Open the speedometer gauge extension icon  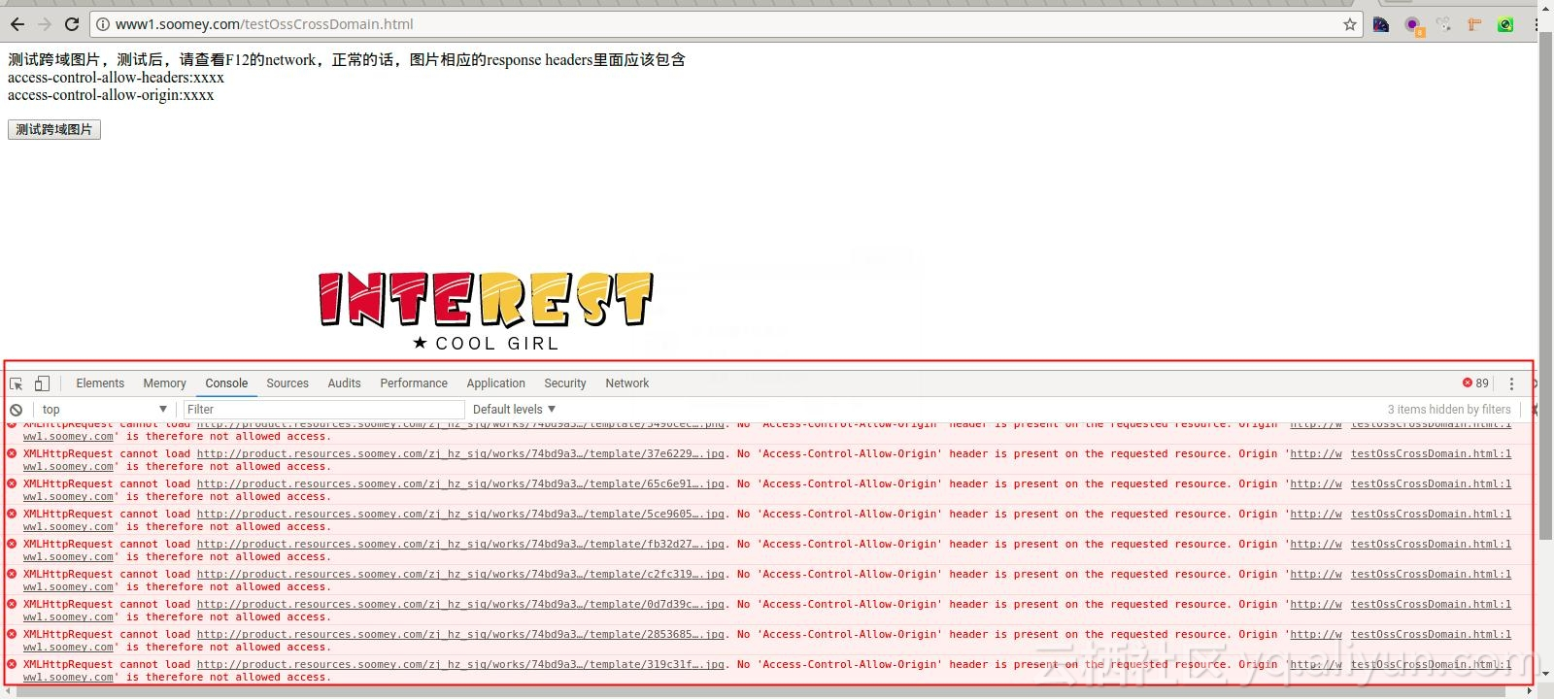pos(1381,24)
